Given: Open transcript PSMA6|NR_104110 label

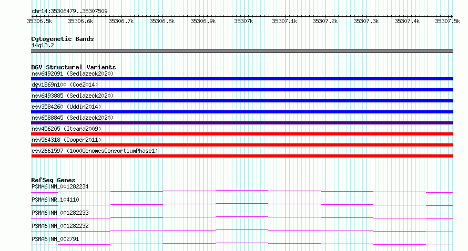Looking at the screenshot, I should (x=55, y=200).
